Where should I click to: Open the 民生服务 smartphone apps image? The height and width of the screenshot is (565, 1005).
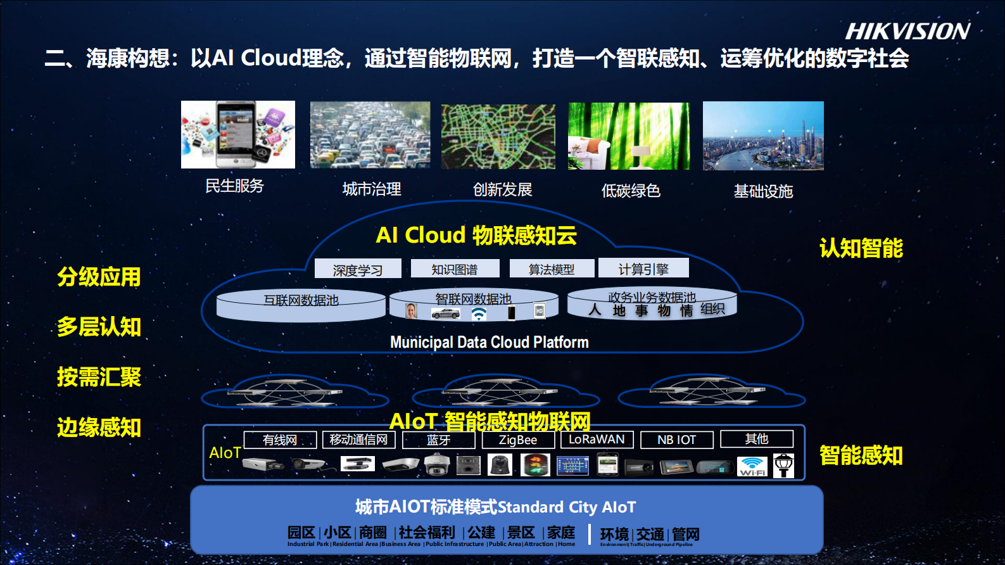click(238, 134)
